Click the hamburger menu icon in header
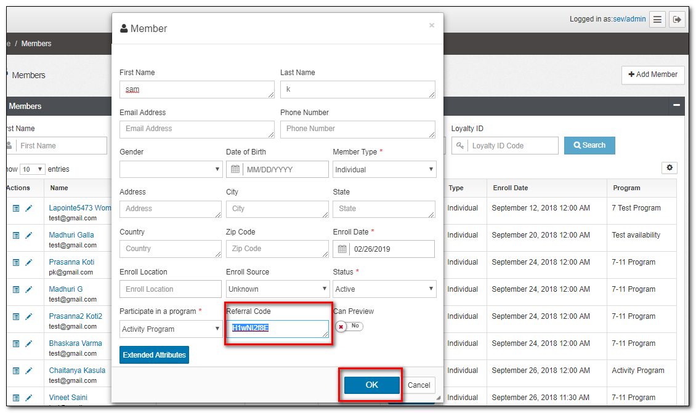 [658, 20]
